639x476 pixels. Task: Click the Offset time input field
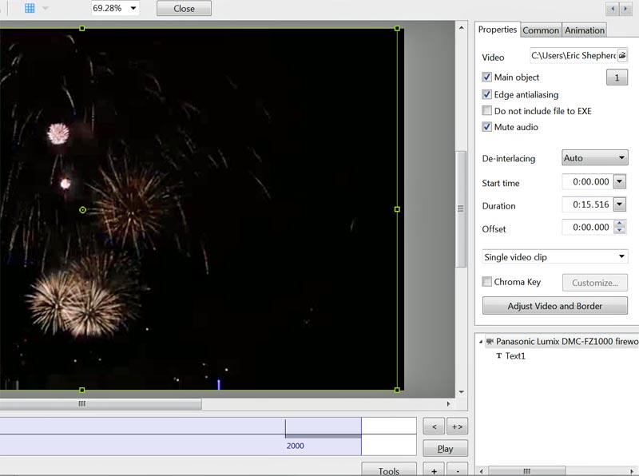[x=587, y=228]
